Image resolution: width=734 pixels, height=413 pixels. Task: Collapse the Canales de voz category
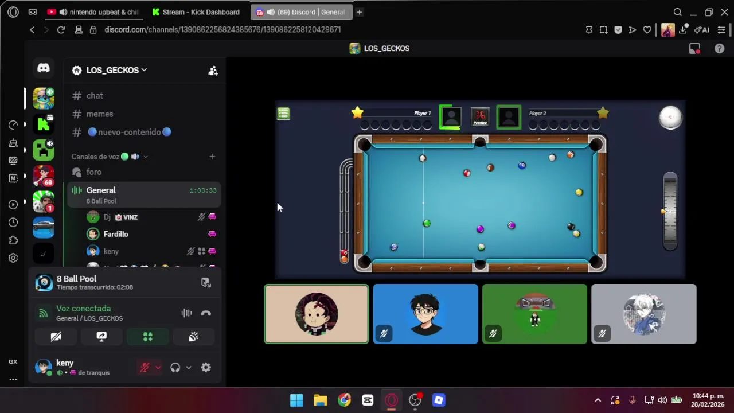[x=109, y=157]
